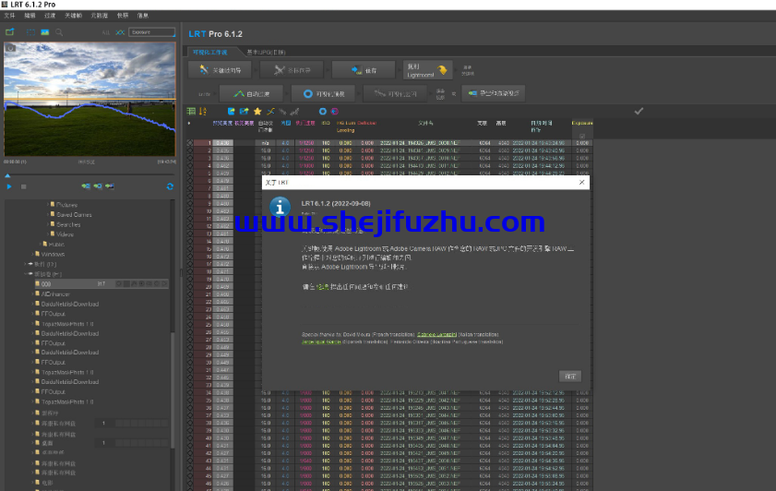Expand the Pictures folder
The image size is (776, 491).
pyautogui.click(x=47, y=204)
